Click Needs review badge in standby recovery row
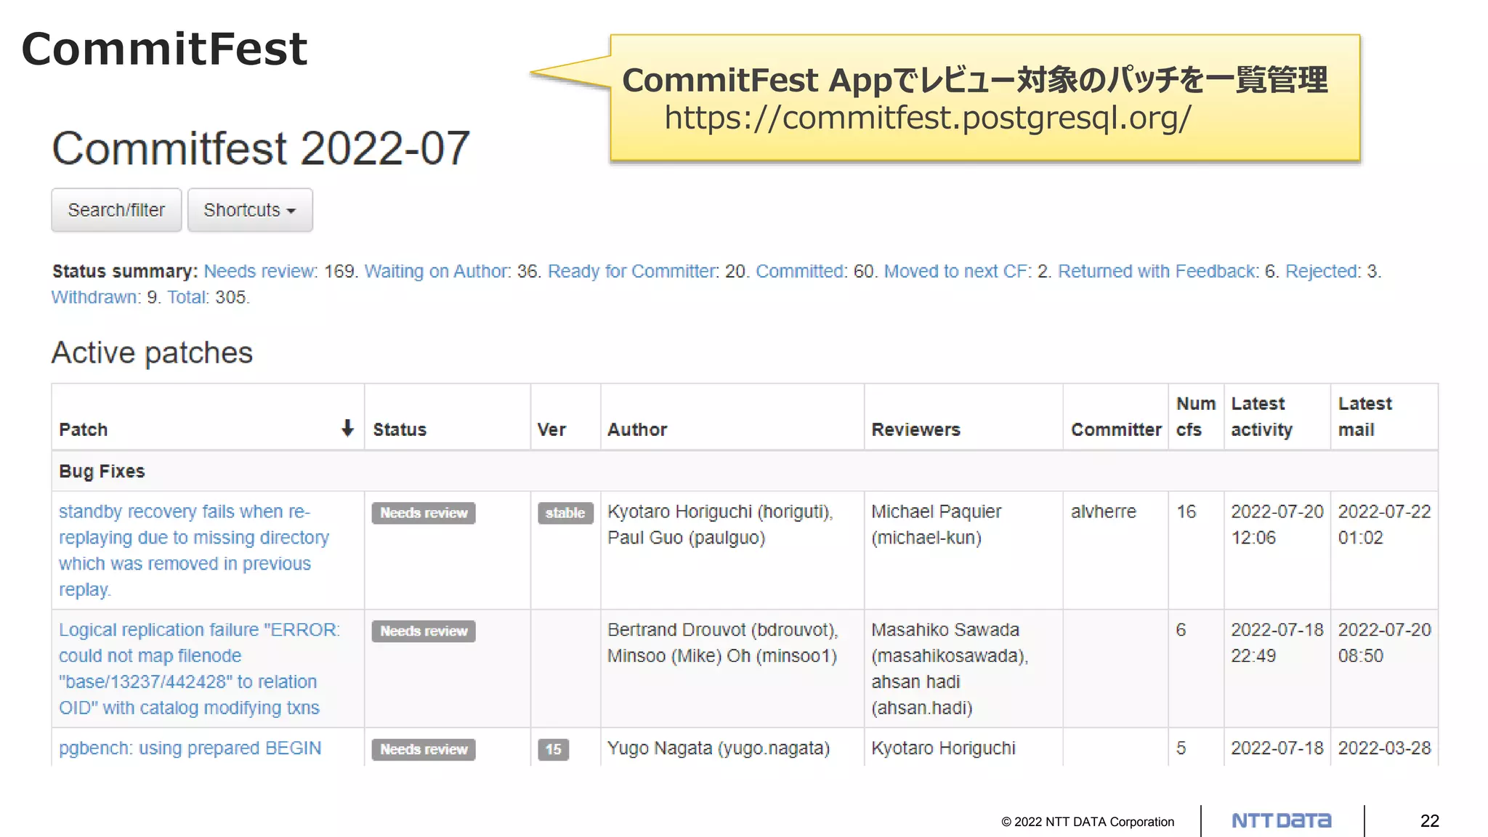The height and width of the screenshot is (837, 1488). pyautogui.click(x=424, y=513)
